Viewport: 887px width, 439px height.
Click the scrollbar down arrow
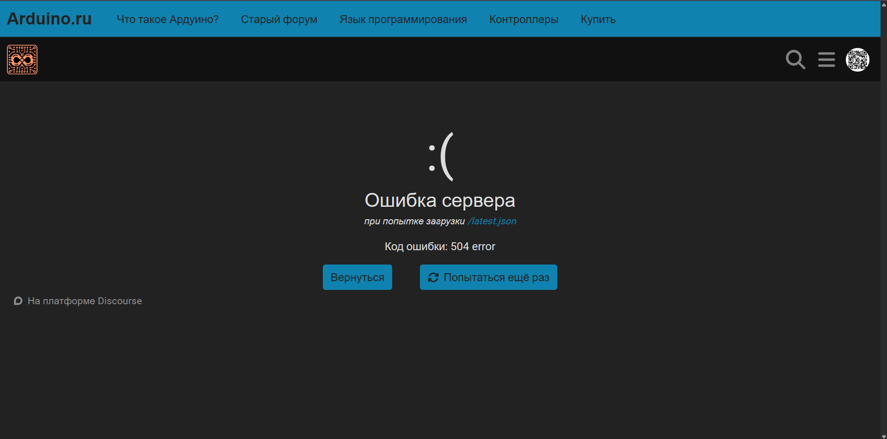click(884, 436)
